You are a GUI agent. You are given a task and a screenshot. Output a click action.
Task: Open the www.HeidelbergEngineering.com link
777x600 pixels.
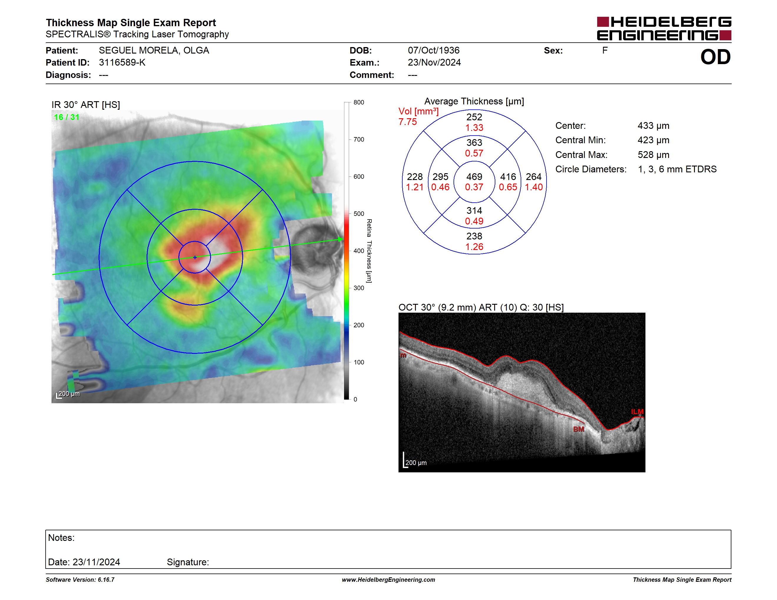click(x=388, y=579)
